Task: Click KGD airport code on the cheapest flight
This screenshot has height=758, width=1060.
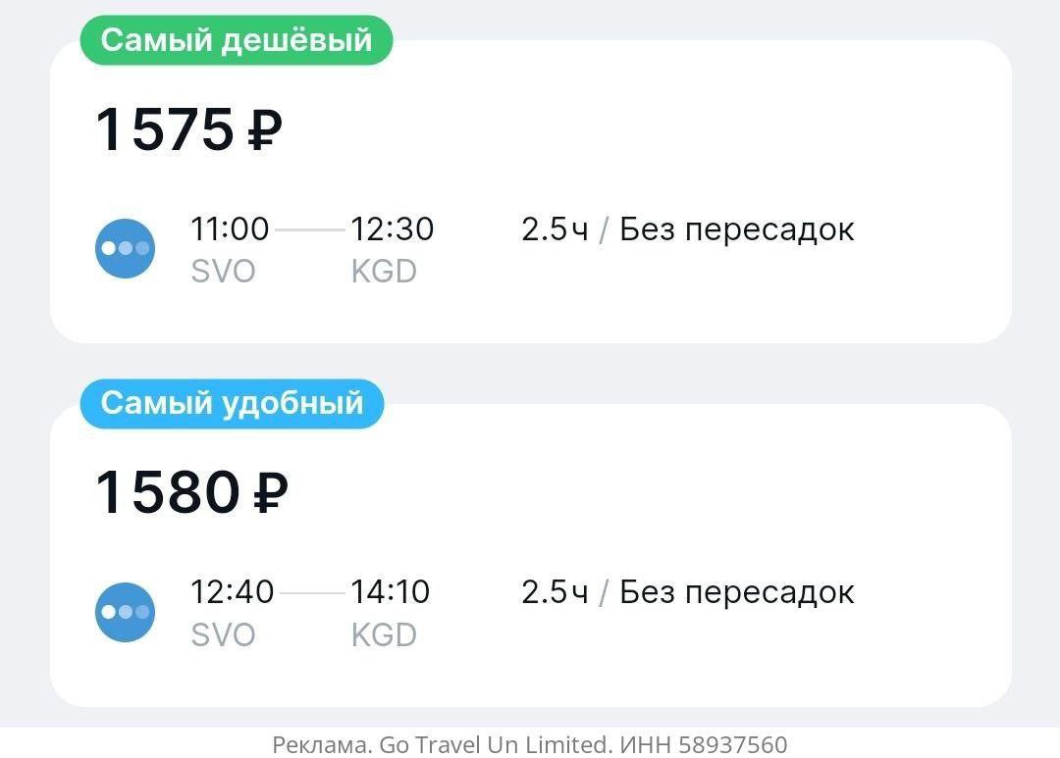Action: [384, 272]
